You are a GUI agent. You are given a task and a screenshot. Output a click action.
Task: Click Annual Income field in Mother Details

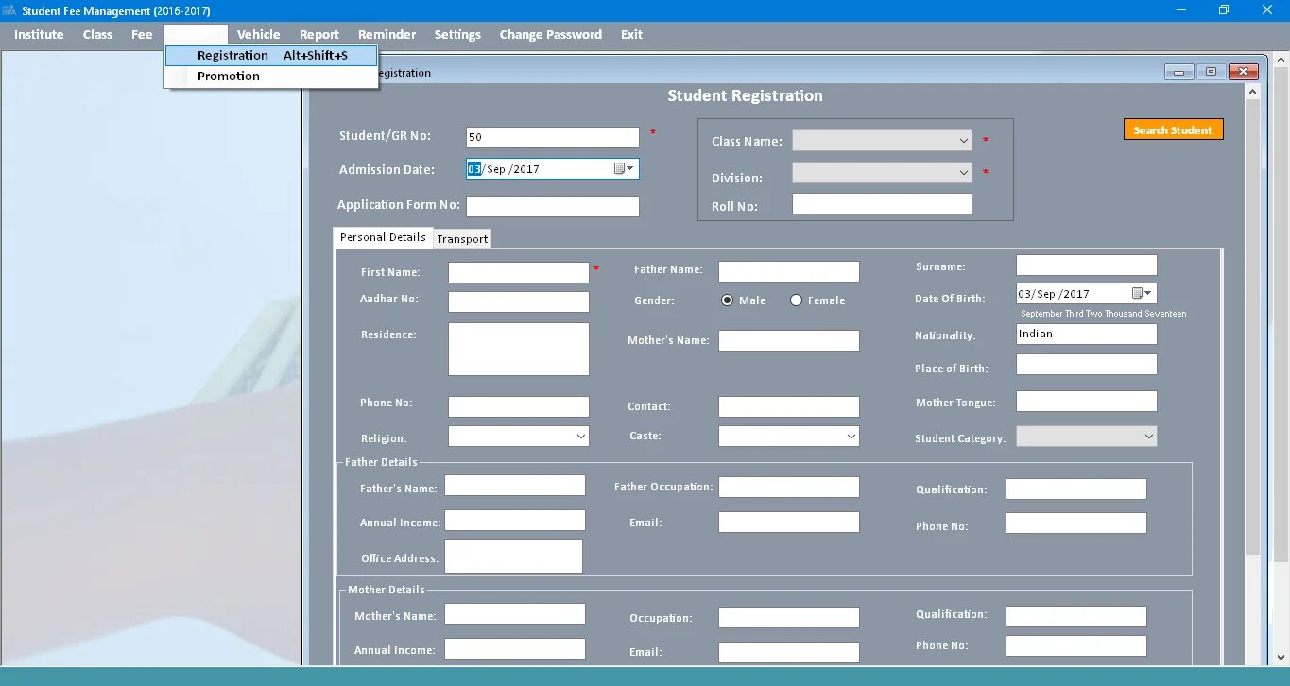pos(515,648)
